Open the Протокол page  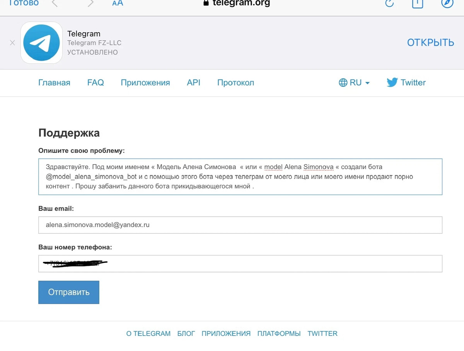pyautogui.click(x=235, y=82)
